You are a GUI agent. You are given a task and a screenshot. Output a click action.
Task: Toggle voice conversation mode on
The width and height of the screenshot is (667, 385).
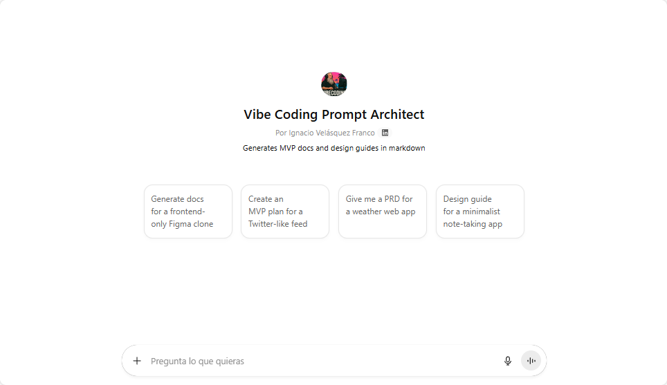pos(531,361)
